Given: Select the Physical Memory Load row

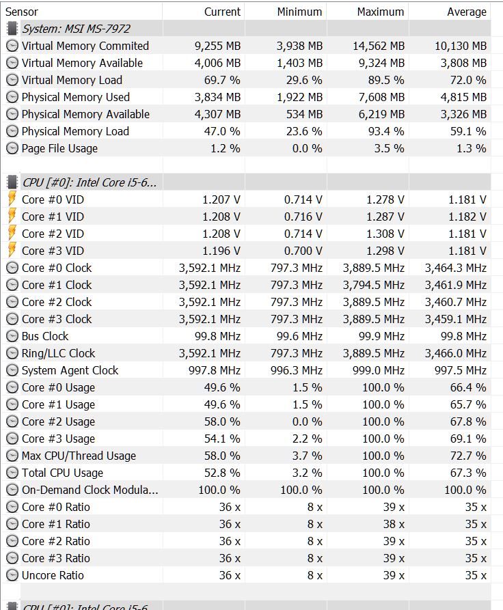Looking at the screenshot, I should (x=246, y=131).
